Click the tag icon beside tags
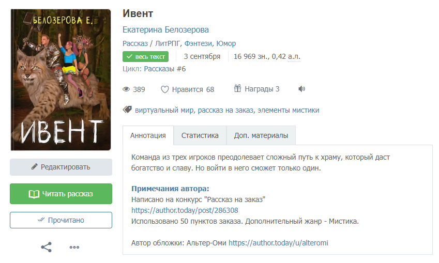 click(x=127, y=110)
